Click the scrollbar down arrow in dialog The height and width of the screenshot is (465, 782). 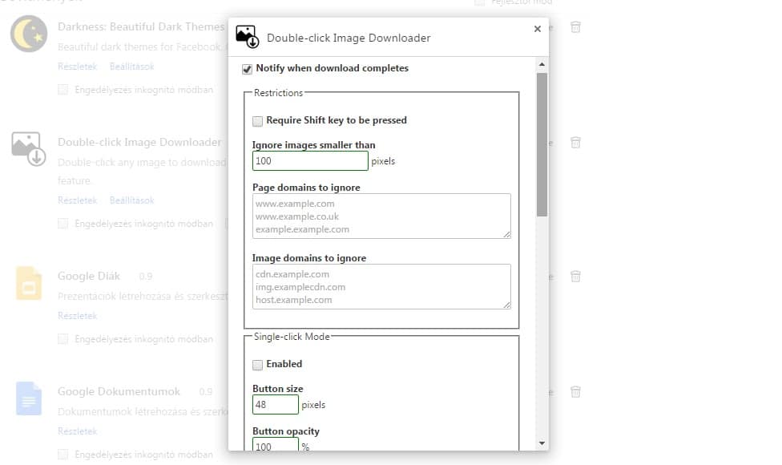pos(542,443)
